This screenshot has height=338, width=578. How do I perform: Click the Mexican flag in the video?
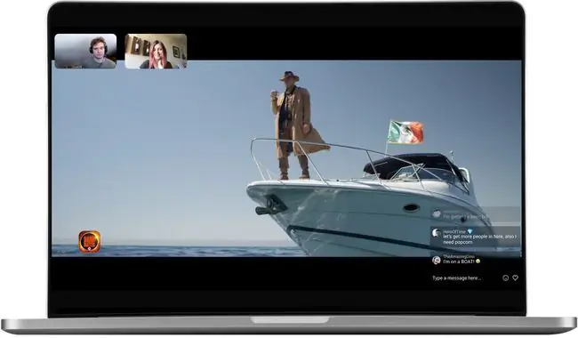point(405,132)
